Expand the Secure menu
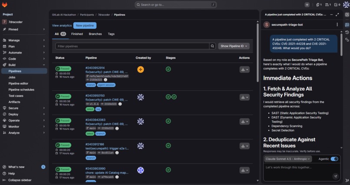 tap(24, 108)
